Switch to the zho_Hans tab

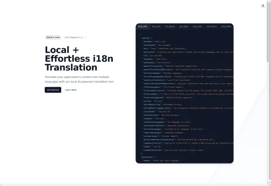point(212,26)
